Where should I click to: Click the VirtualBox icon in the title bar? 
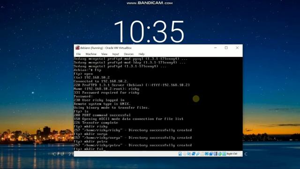pyautogui.click(x=77, y=48)
